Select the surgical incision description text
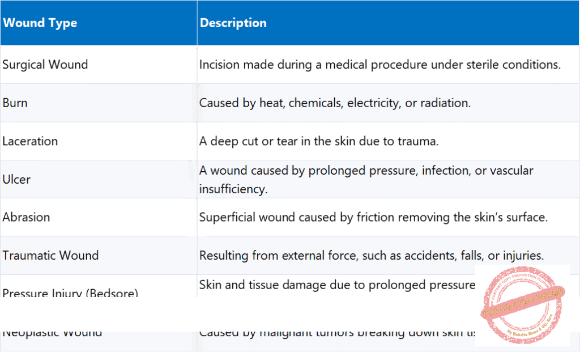 pyautogui.click(x=380, y=65)
